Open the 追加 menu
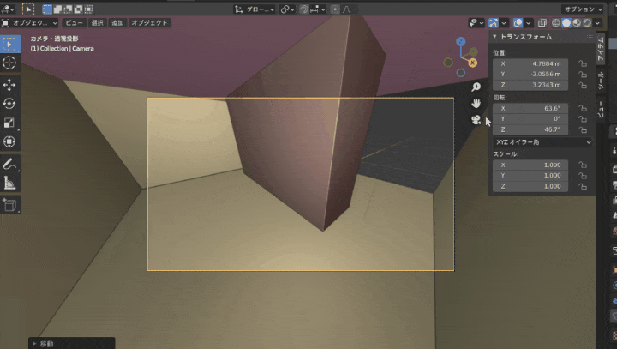The width and height of the screenshot is (617, 349). pos(117,23)
